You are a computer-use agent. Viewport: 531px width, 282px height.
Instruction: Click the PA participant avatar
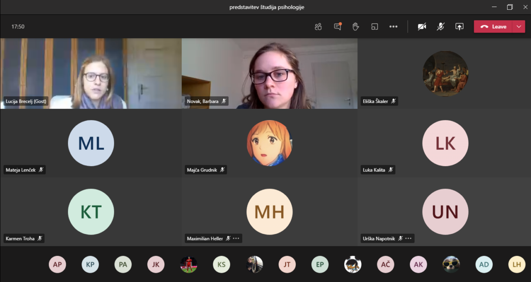[x=123, y=264]
